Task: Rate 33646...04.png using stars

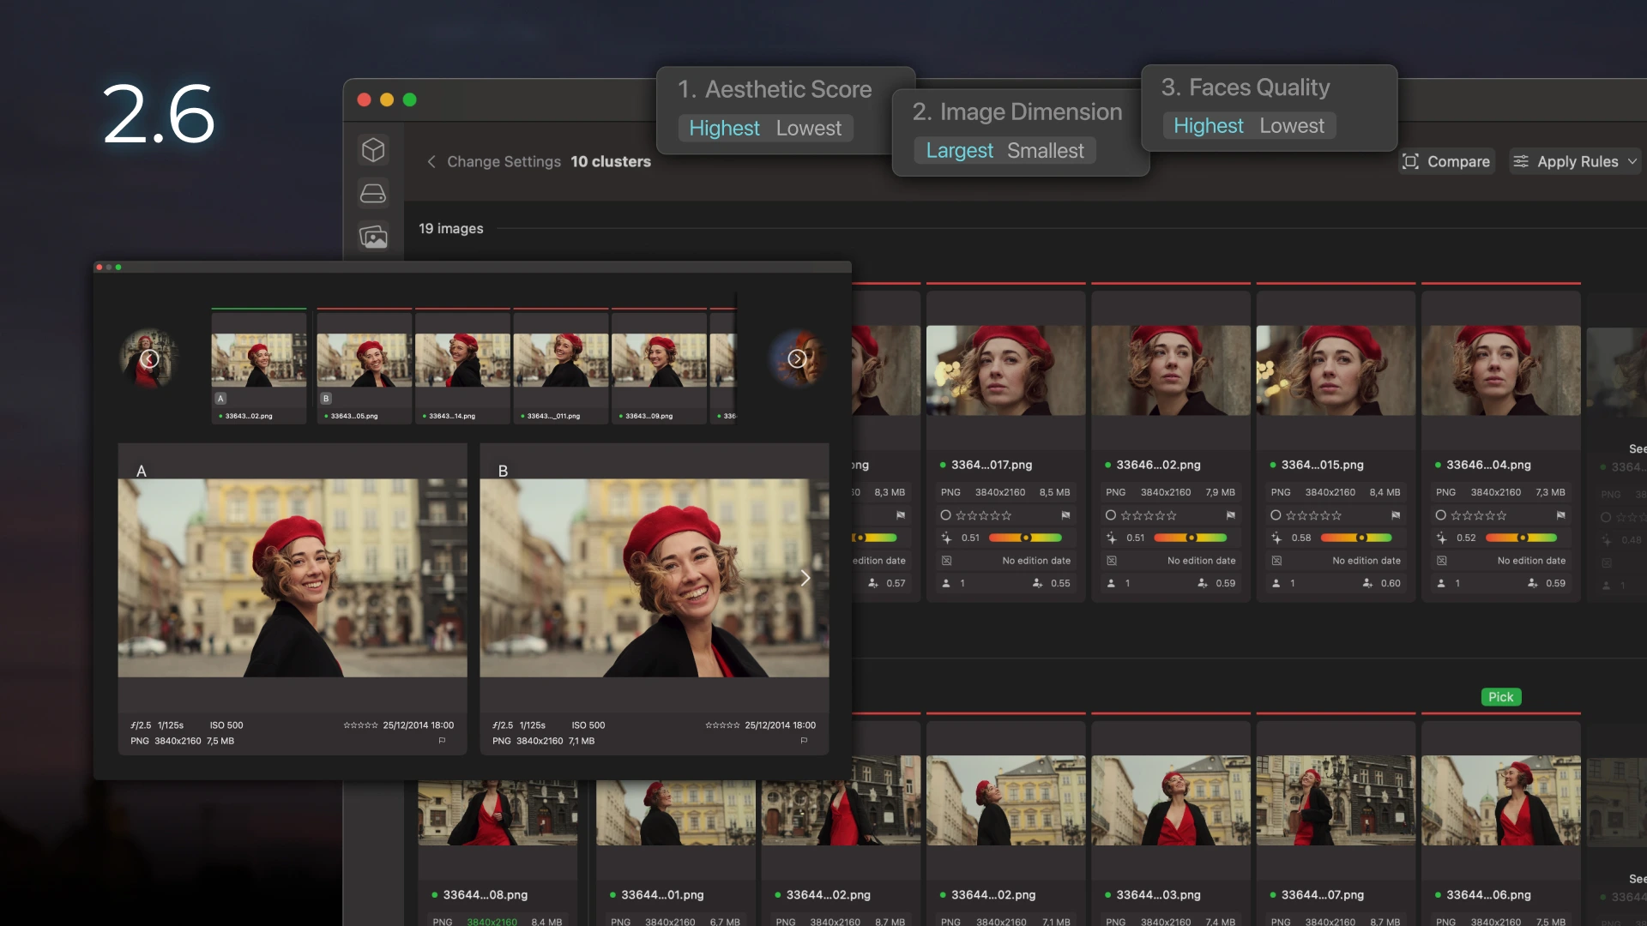Action: click(1478, 515)
